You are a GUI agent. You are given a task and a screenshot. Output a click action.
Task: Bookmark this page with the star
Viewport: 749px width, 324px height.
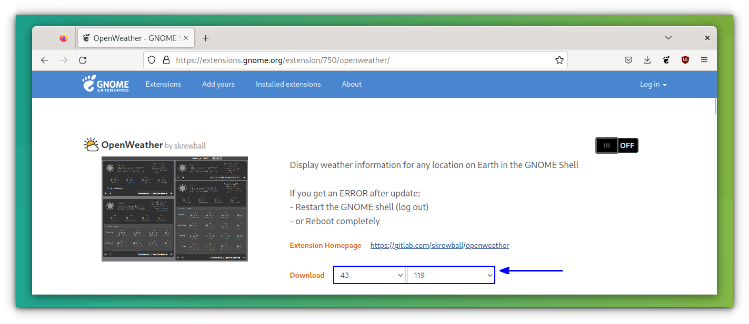pyautogui.click(x=560, y=60)
